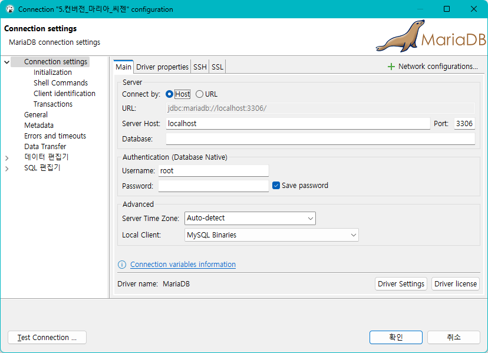The width and height of the screenshot is (488, 353).
Task: Expand the 데이터 편집기 tree node
Action: click(x=7, y=158)
